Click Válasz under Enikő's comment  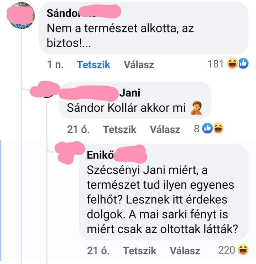click(x=185, y=250)
